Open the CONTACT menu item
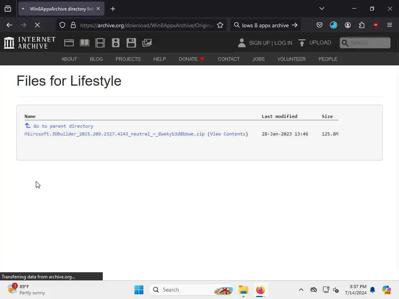This screenshot has width=399, height=299. (x=229, y=59)
